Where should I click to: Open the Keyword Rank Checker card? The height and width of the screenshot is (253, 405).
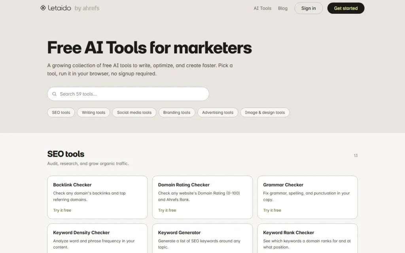coord(307,238)
